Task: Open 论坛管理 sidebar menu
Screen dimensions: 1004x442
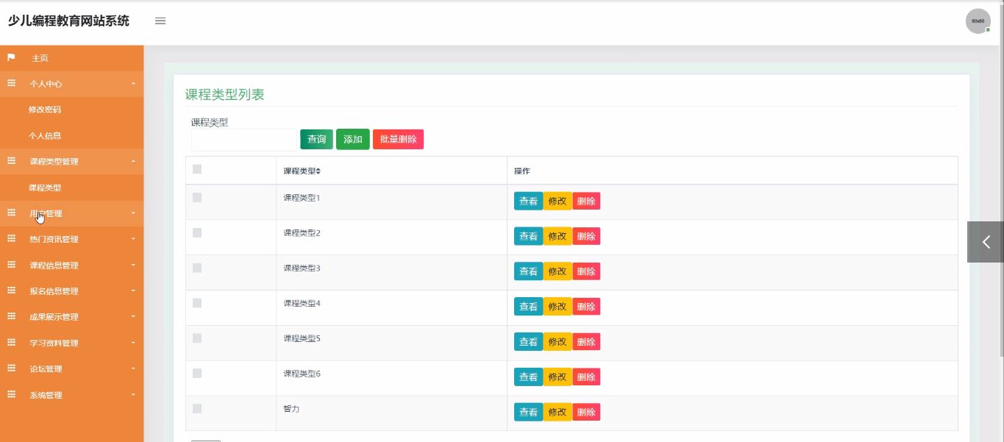Action: (71, 368)
